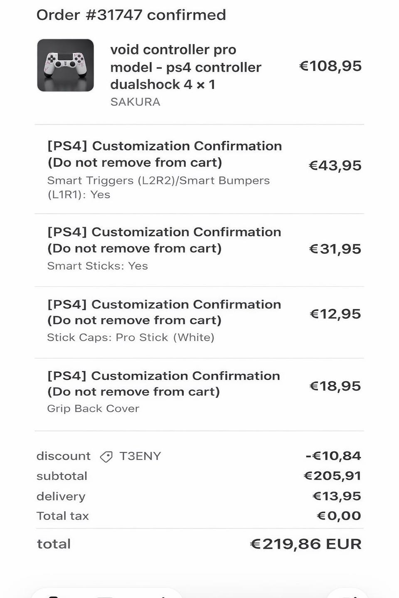Click the €108,95 controller price

coord(330,66)
